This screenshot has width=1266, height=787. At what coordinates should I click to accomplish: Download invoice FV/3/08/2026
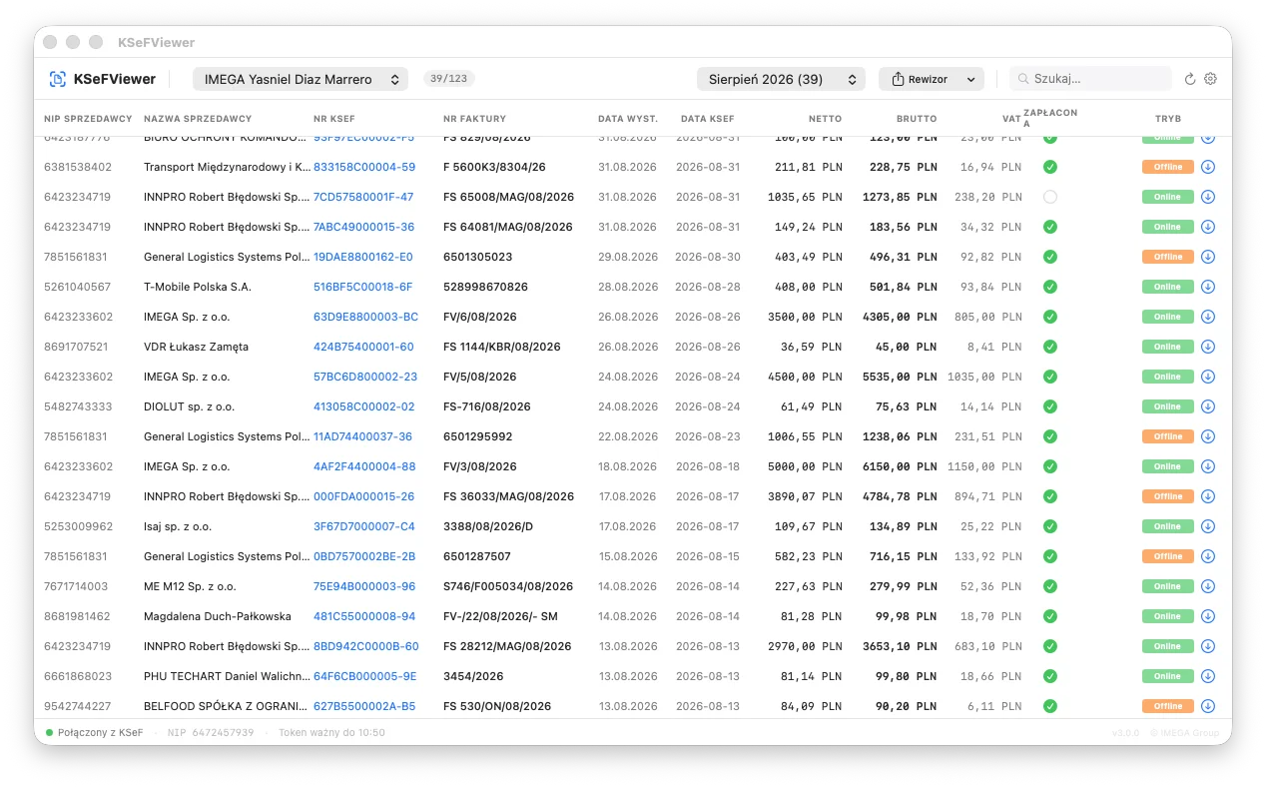point(1208,466)
